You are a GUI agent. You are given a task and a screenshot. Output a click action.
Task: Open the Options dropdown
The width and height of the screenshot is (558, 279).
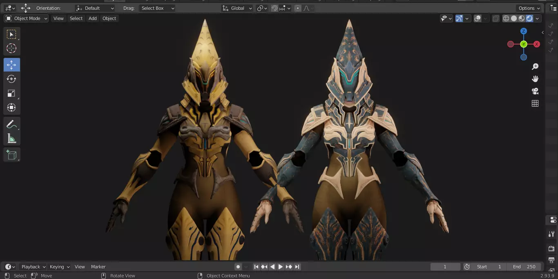(x=529, y=8)
